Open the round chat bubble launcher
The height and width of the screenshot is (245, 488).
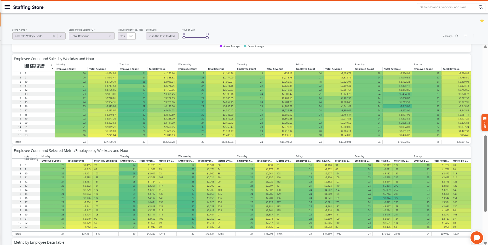click(476, 238)
